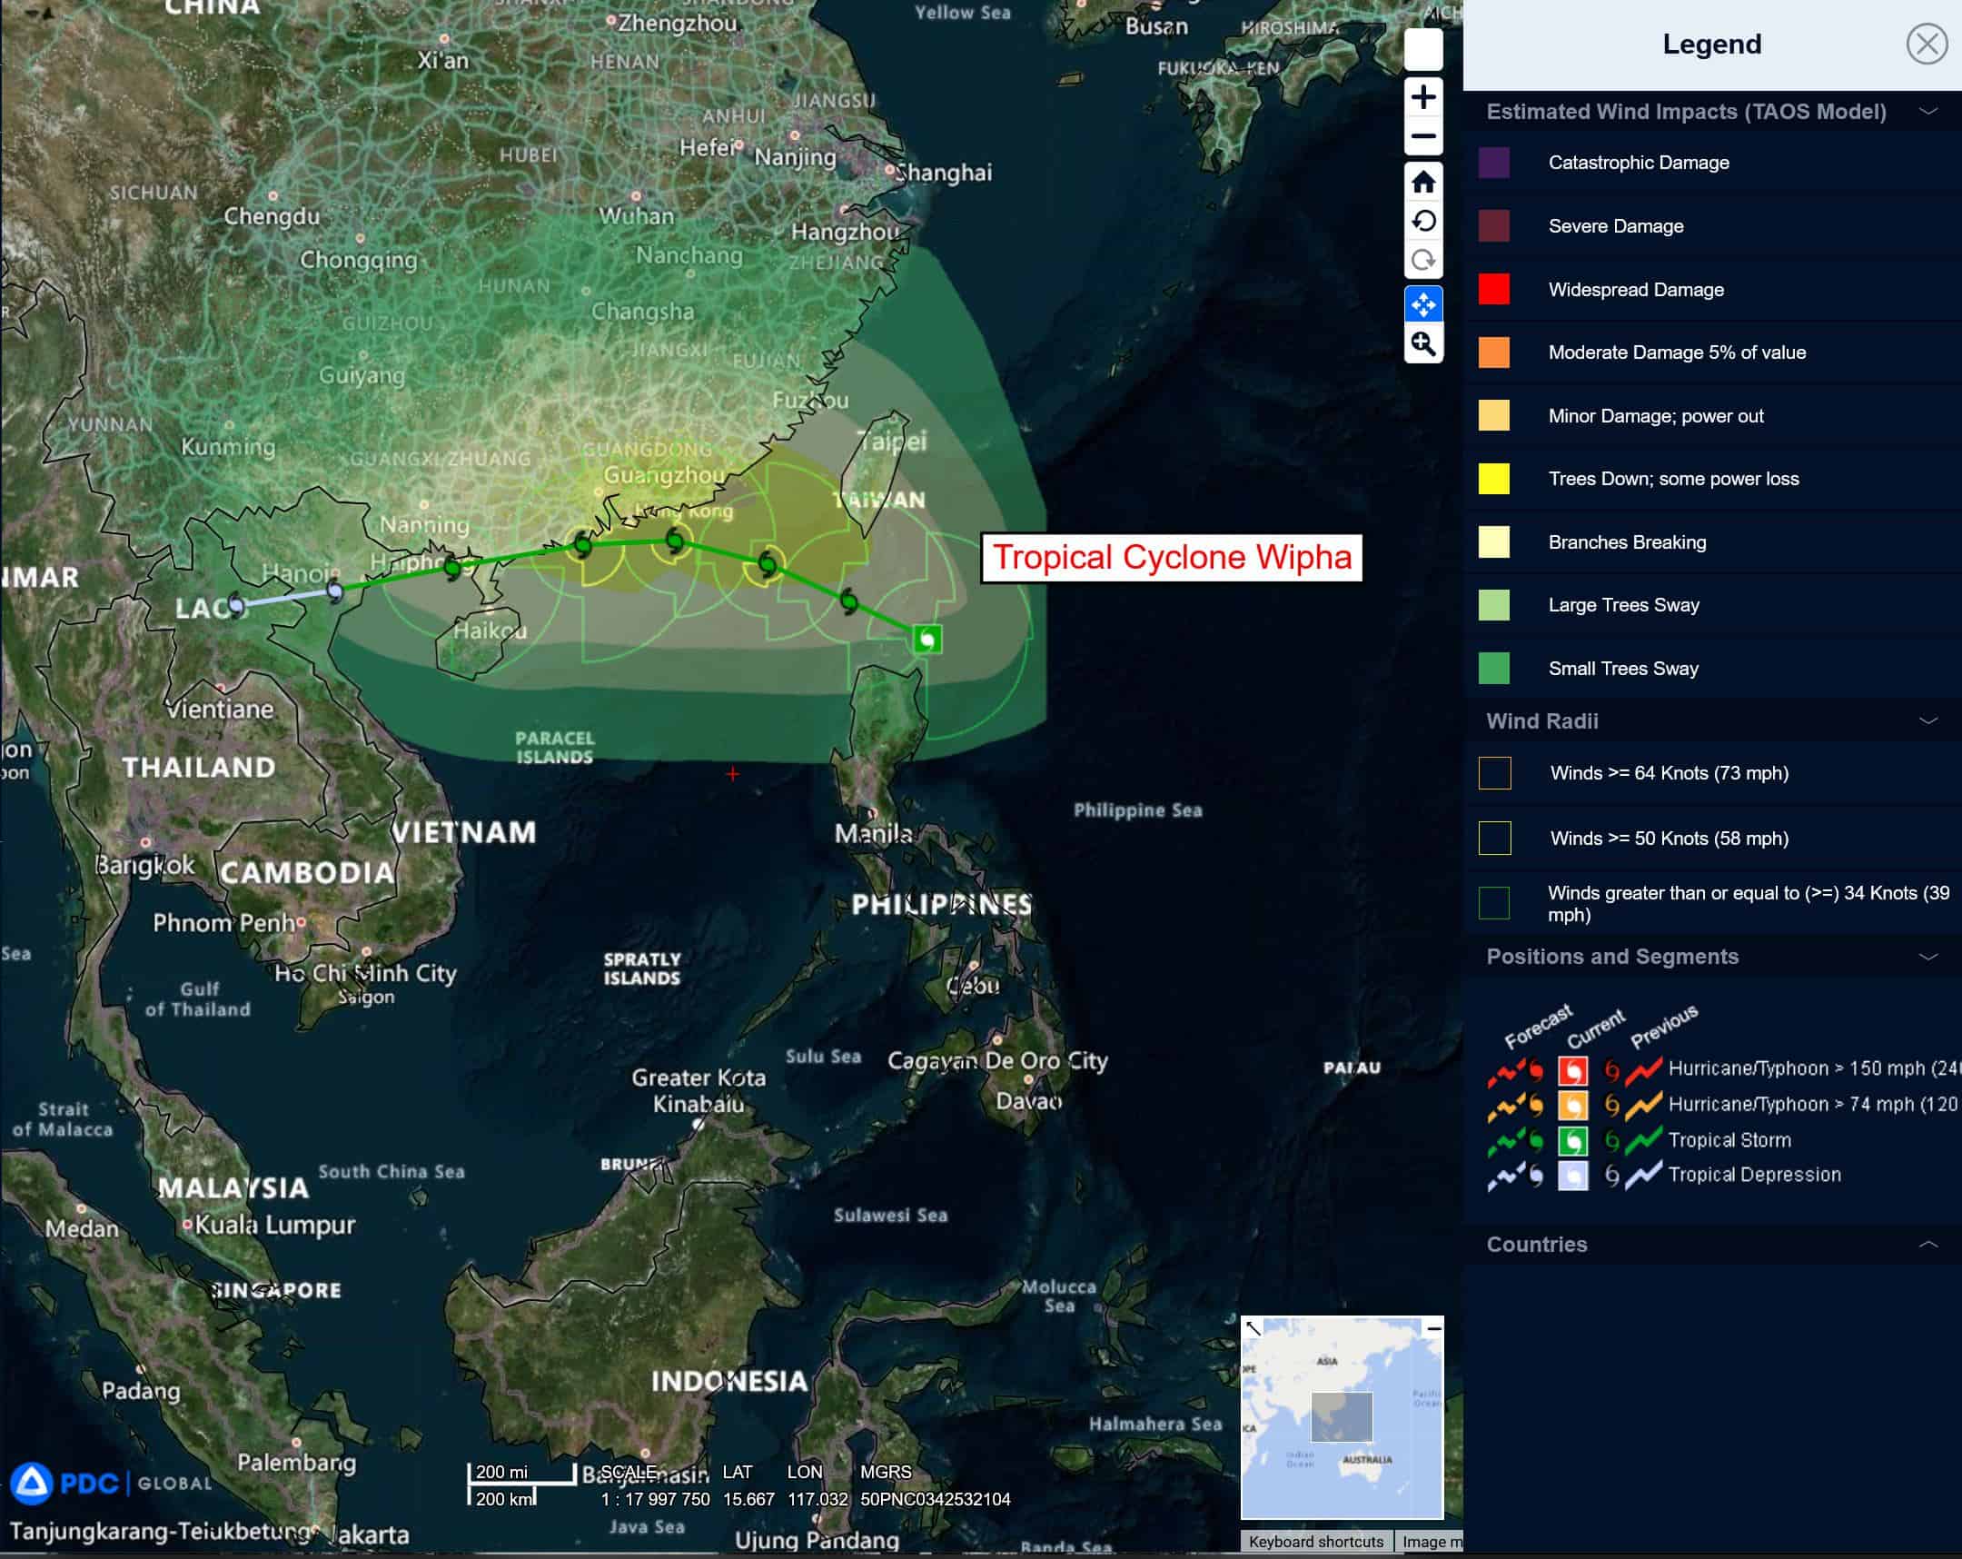1962x1559 pixels.
Task: Click current Tropical Storm green legend icon
Action: [x=1572, y=1141]
